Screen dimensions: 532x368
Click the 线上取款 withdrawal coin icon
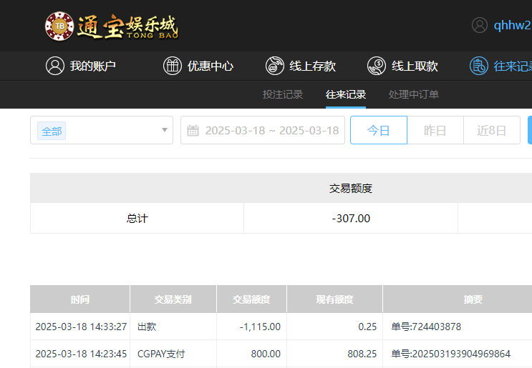tap(377, 66)
